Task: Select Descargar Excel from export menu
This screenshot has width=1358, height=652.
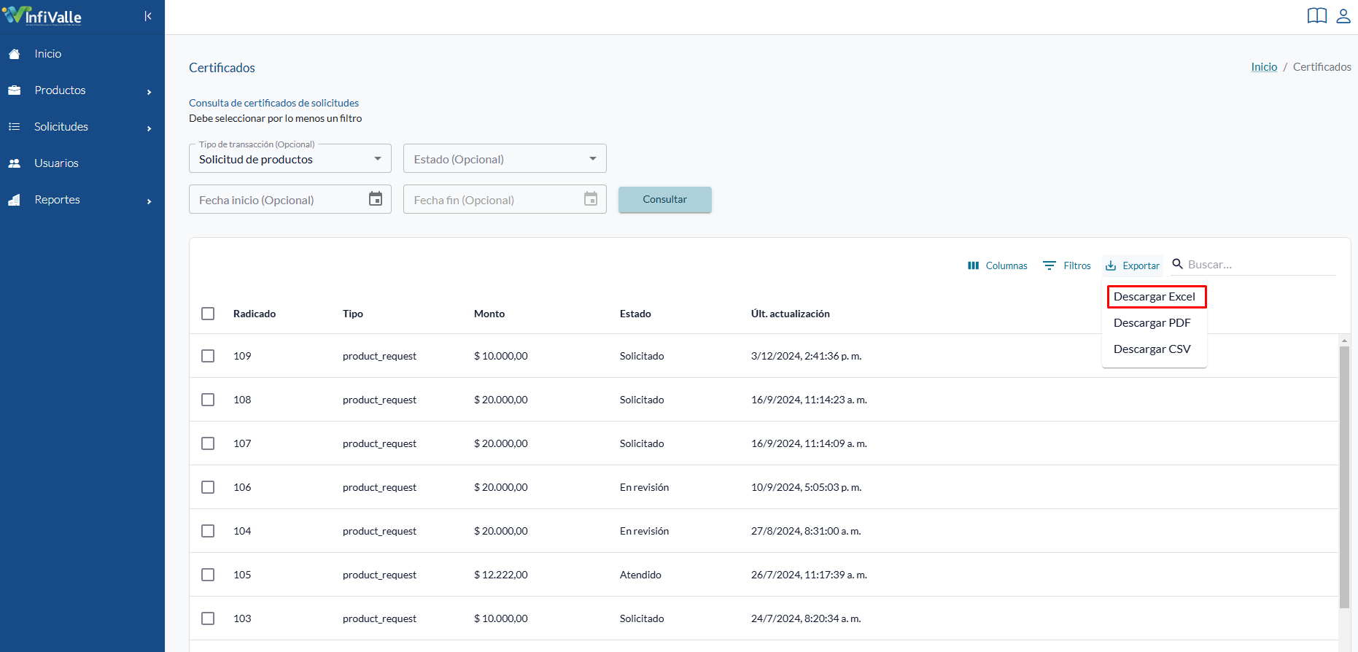Action: click(x=1155, y=297)
